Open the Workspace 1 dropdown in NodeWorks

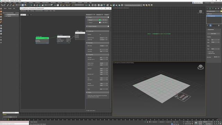[91, 15]
